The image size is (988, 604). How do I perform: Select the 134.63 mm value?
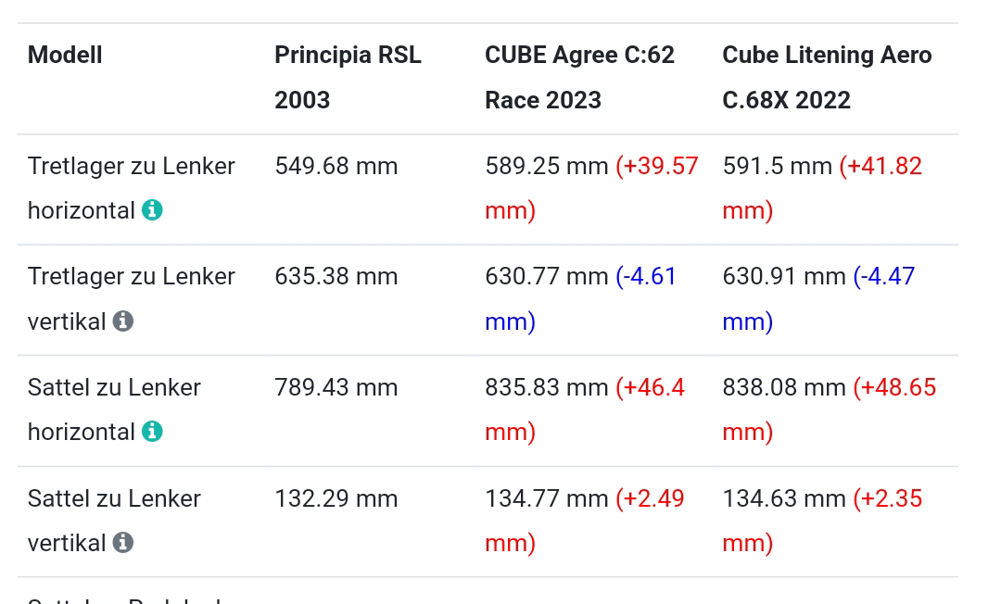pos(783,499)
